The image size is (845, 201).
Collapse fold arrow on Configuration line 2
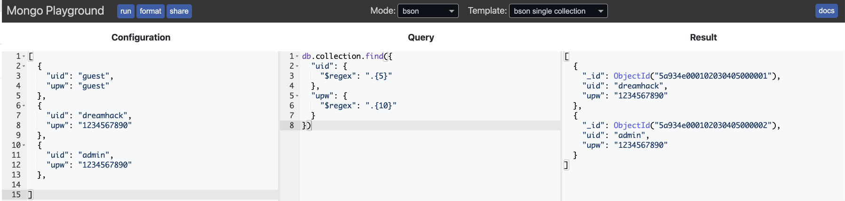tap(24, 66)
